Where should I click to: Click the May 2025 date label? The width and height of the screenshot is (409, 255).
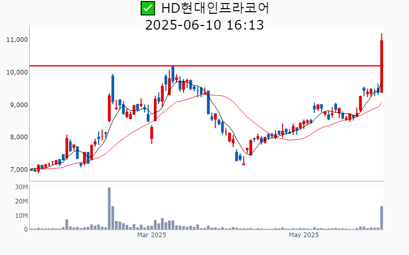[x=304, y=235]
